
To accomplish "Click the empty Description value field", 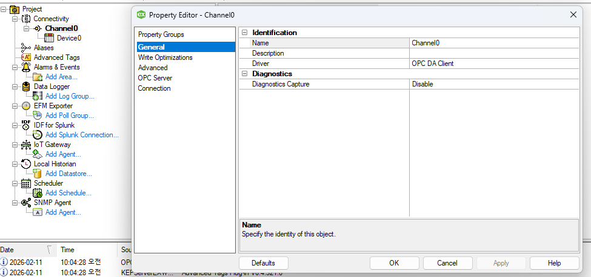I will pos(494,53).
